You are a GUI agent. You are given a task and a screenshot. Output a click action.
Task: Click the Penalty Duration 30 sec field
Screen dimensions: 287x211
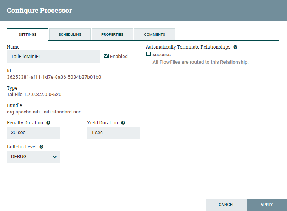pos(33,133)
